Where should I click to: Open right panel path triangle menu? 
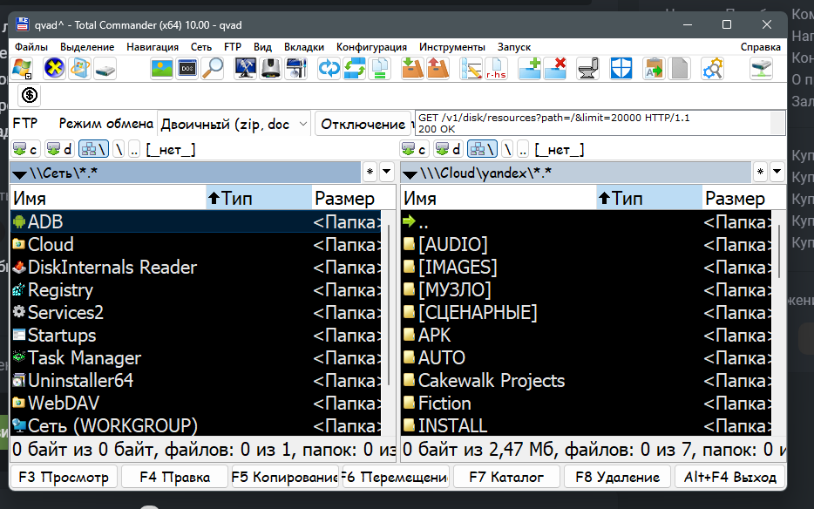[410, 174]
